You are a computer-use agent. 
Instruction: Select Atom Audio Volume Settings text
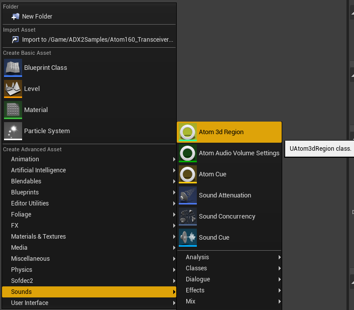tap(239, 153)
